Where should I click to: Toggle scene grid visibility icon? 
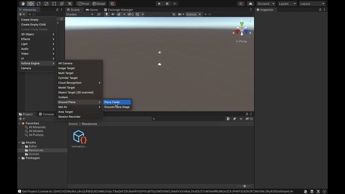coord(137,15)
